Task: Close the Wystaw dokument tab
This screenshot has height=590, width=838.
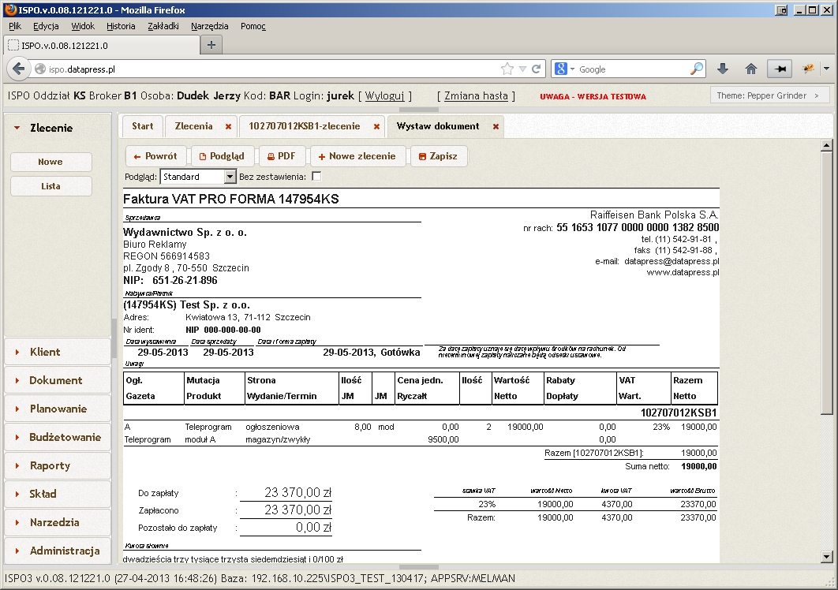Action: pyautogui.click(x=496, y=126)
